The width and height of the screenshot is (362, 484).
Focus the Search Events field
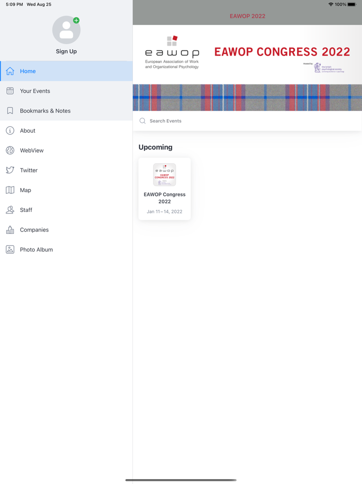[247, 121]
